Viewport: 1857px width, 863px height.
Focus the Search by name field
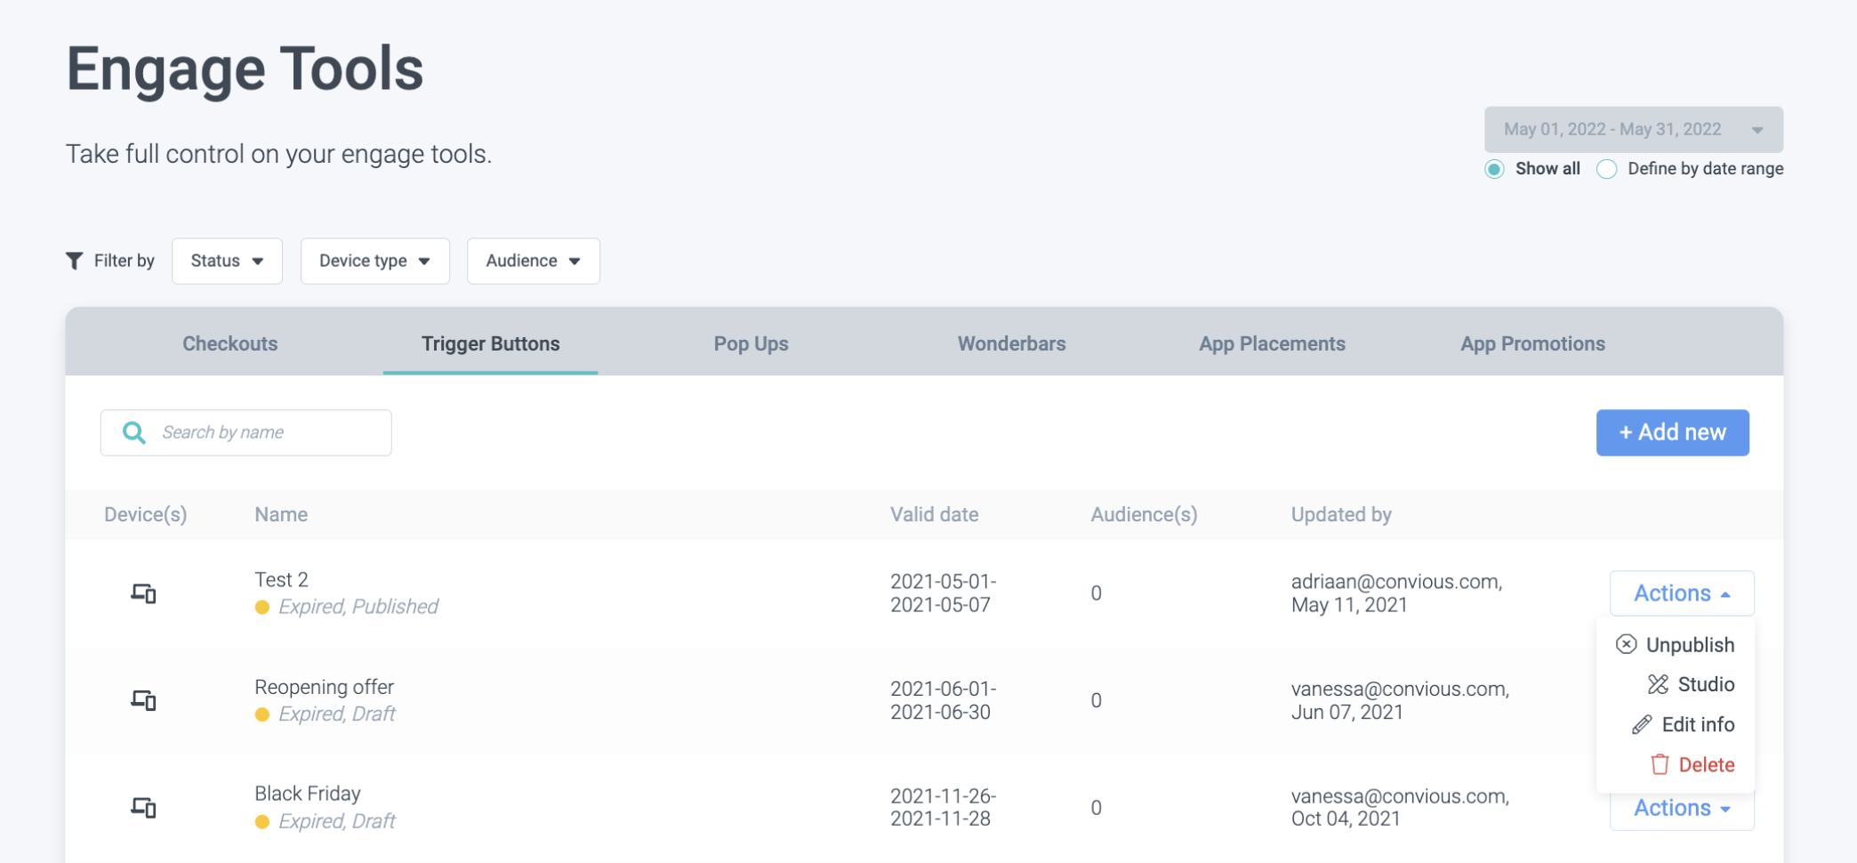pos(246,432)
